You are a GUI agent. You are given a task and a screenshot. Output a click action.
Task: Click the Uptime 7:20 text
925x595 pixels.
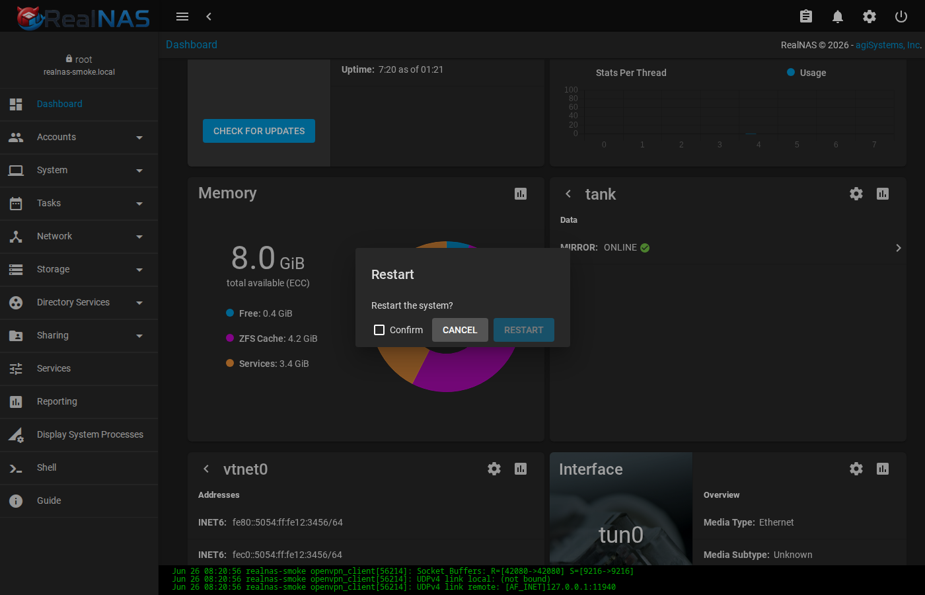(392, 69)
